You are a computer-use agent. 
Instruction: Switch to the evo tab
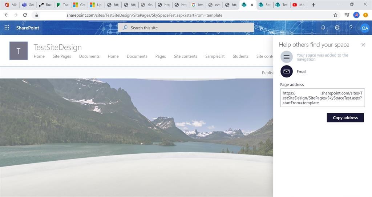tap(214, 5)
